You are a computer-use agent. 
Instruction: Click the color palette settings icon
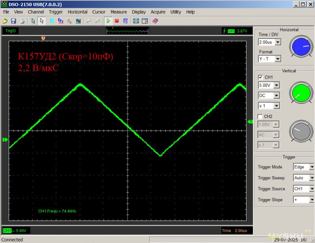click(x=70, y=21)
